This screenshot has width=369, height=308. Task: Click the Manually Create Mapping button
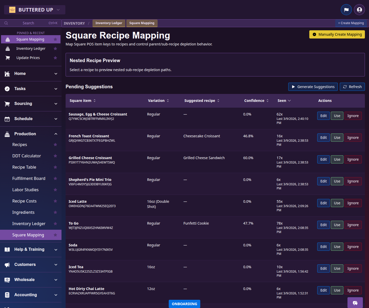[337, 34]
